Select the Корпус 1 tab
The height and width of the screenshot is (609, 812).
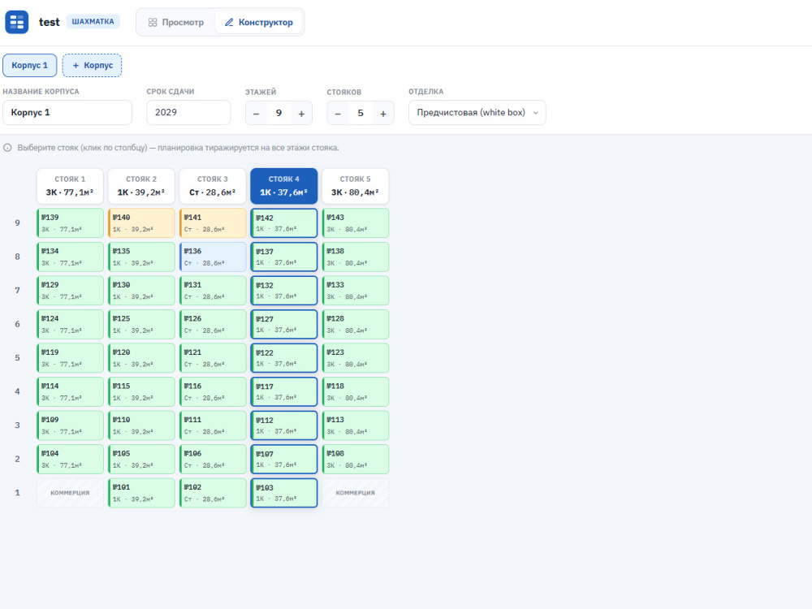(29, 65)
